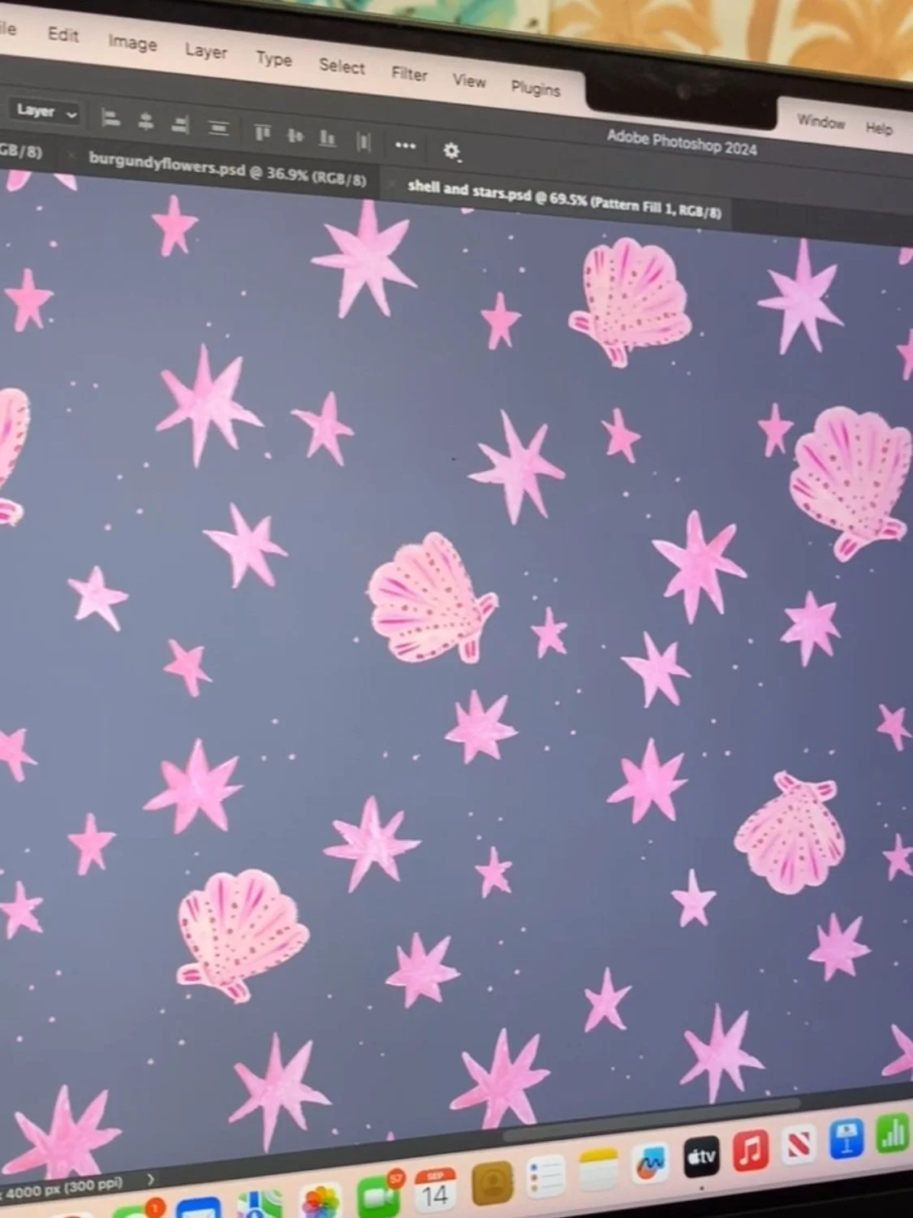Open the three-dots more align options

tap(405, 146)
